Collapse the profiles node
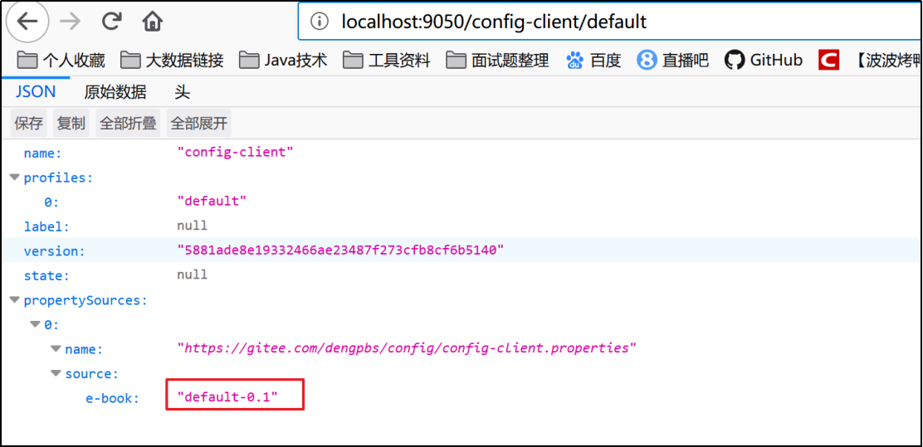The height and width of the screenshot is (447, 923). (x=15, y=177)
